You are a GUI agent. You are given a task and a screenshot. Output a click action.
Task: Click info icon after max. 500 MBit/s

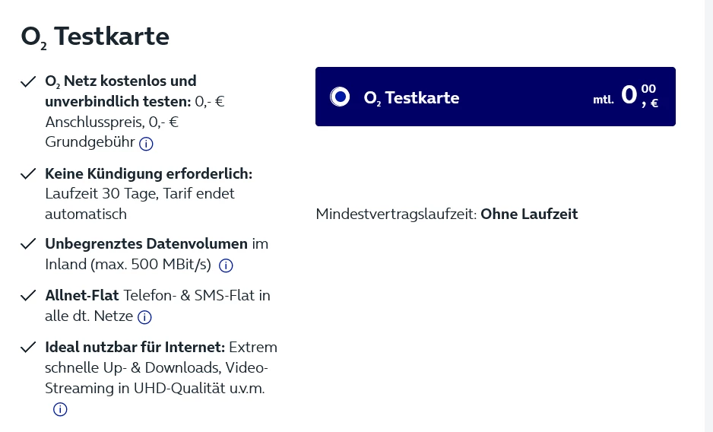coord(226,265)
